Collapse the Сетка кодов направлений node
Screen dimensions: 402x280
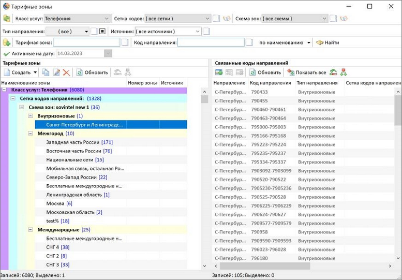pyautogui.click(x=13, y=98)
